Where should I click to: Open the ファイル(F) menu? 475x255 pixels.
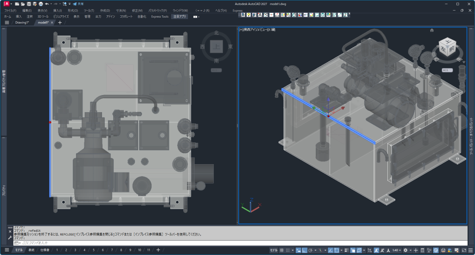coord(10,10)
